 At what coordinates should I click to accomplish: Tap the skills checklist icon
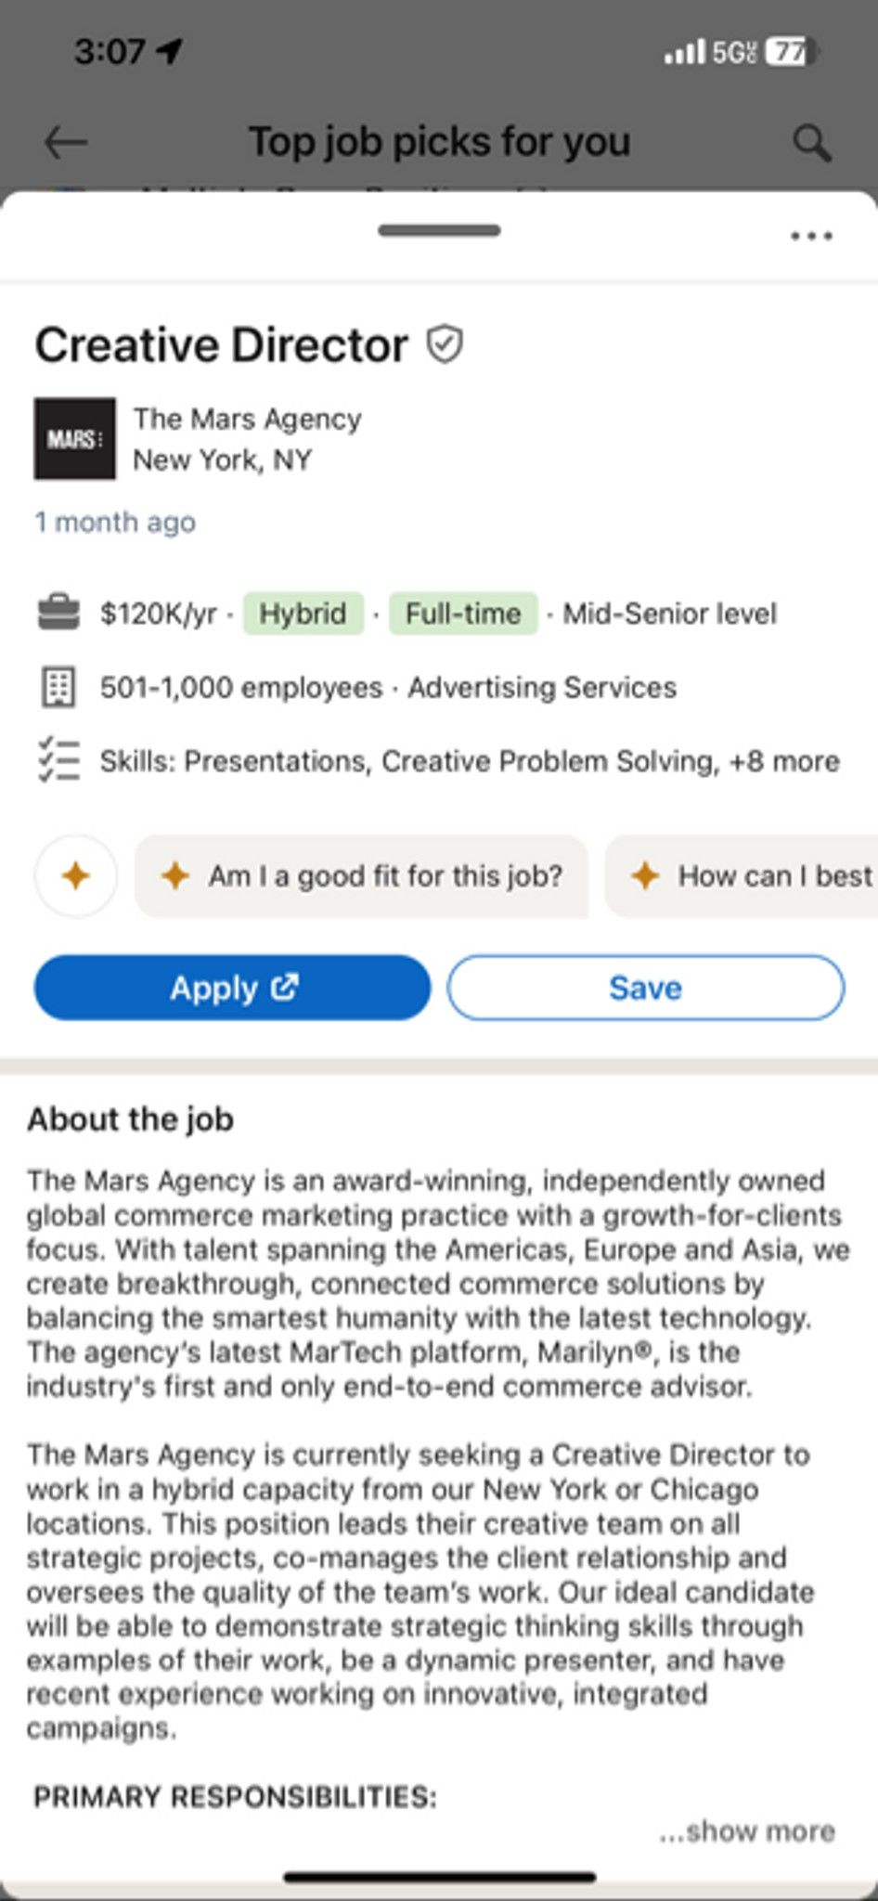[x=58, y=760]
